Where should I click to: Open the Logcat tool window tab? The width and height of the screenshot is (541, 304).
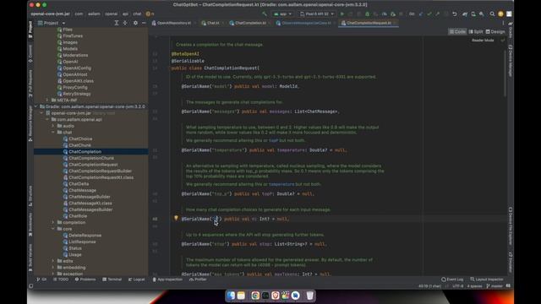coord(136,280)
